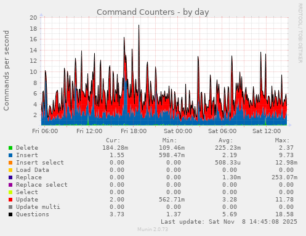Click the blue Insert legend swatch

(x=10, y=155)
